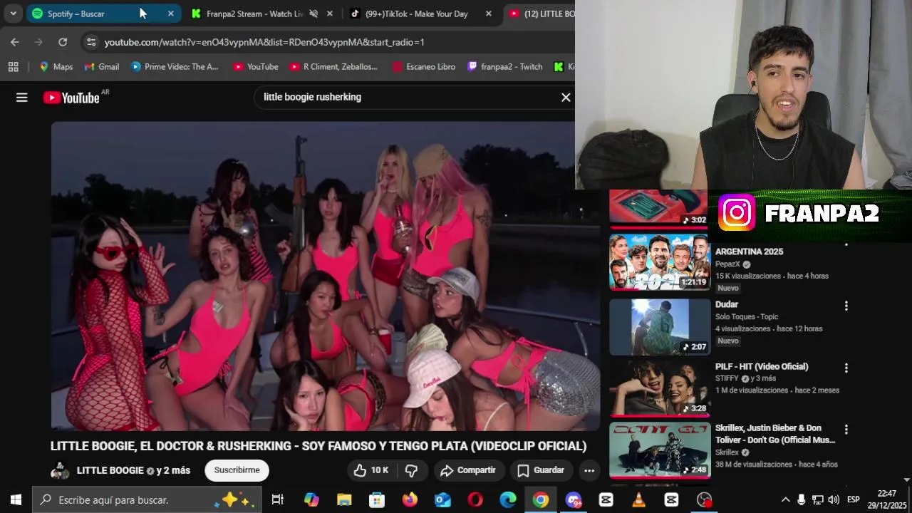Open VLC media player from taskbar
Viewport: 912px width, 513px height.
click(639, 500)
